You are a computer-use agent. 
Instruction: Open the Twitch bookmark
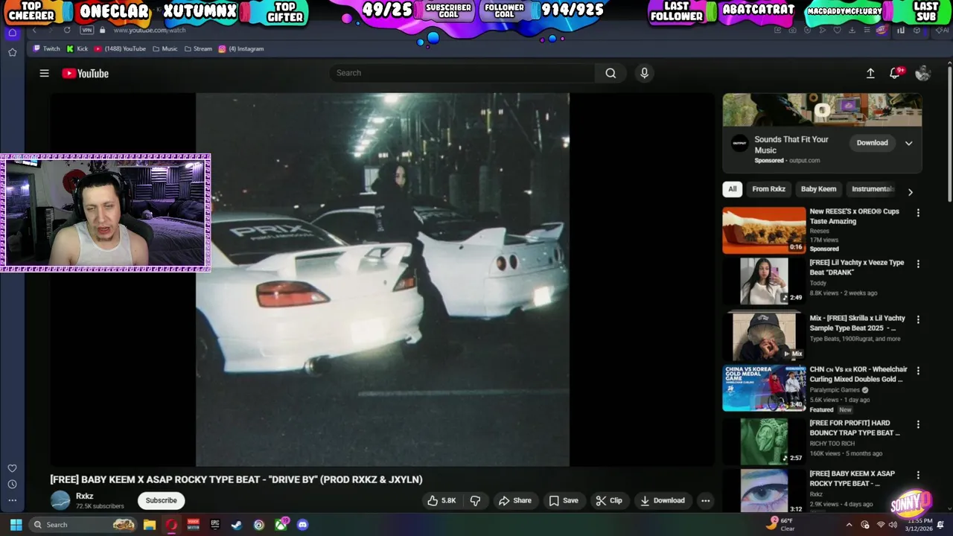point(45,49)
